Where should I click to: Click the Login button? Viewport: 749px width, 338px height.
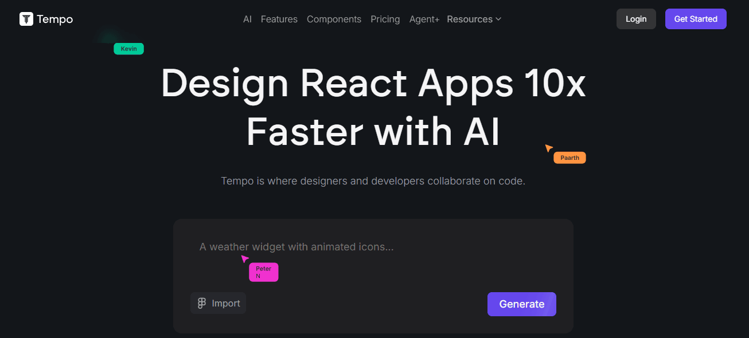click(x=635, y=18)
